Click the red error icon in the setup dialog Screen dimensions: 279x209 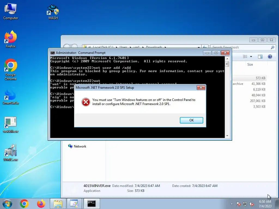(x=86, y=102)
